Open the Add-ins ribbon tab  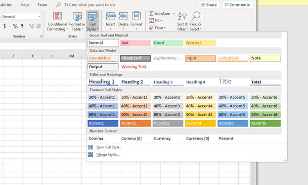tap(6, 5)
